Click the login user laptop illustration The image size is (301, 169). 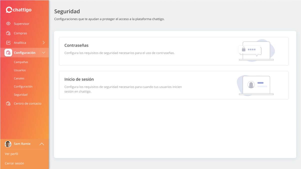[255, 85]
